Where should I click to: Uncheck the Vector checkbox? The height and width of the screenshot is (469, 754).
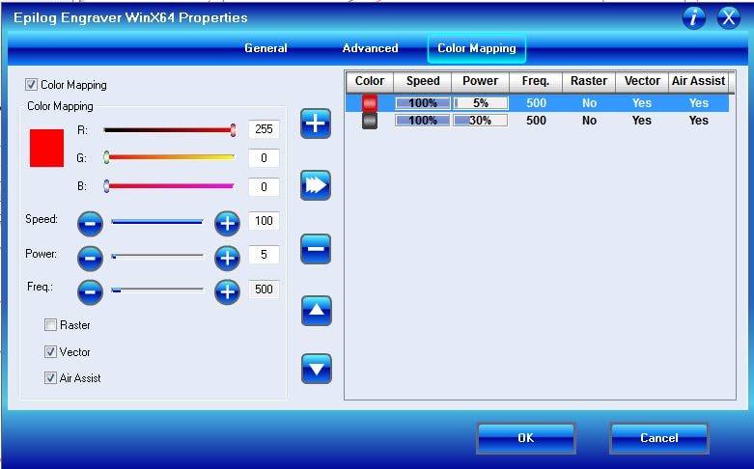coord(50,352)
